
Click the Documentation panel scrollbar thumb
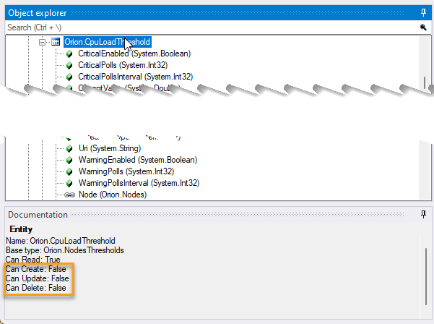point(426,276)
